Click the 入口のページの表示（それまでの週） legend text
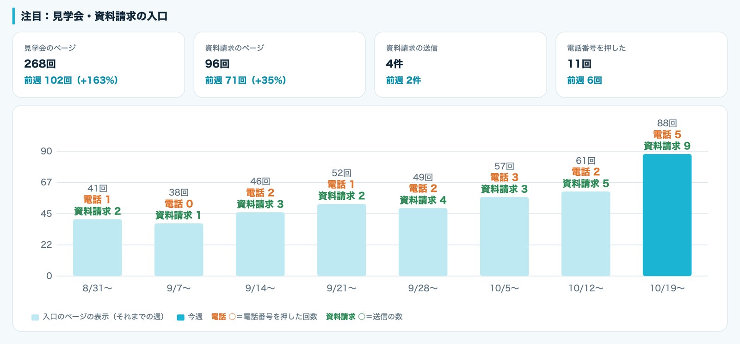Screen dimensions: 740x344 (x=103, y=317)
